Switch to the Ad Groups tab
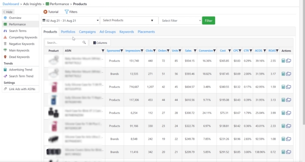Viewport: 305px width, 162px height. coord(108,32)
